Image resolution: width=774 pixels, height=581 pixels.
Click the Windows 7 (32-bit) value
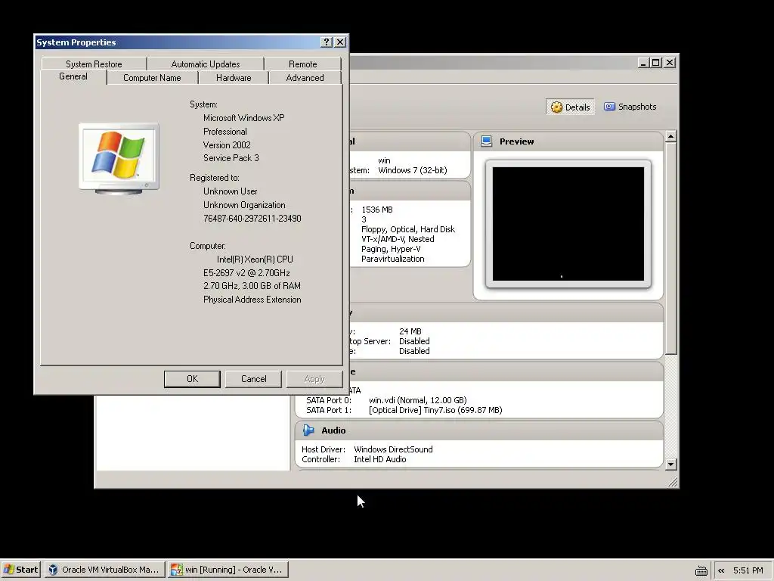point(413,170)
